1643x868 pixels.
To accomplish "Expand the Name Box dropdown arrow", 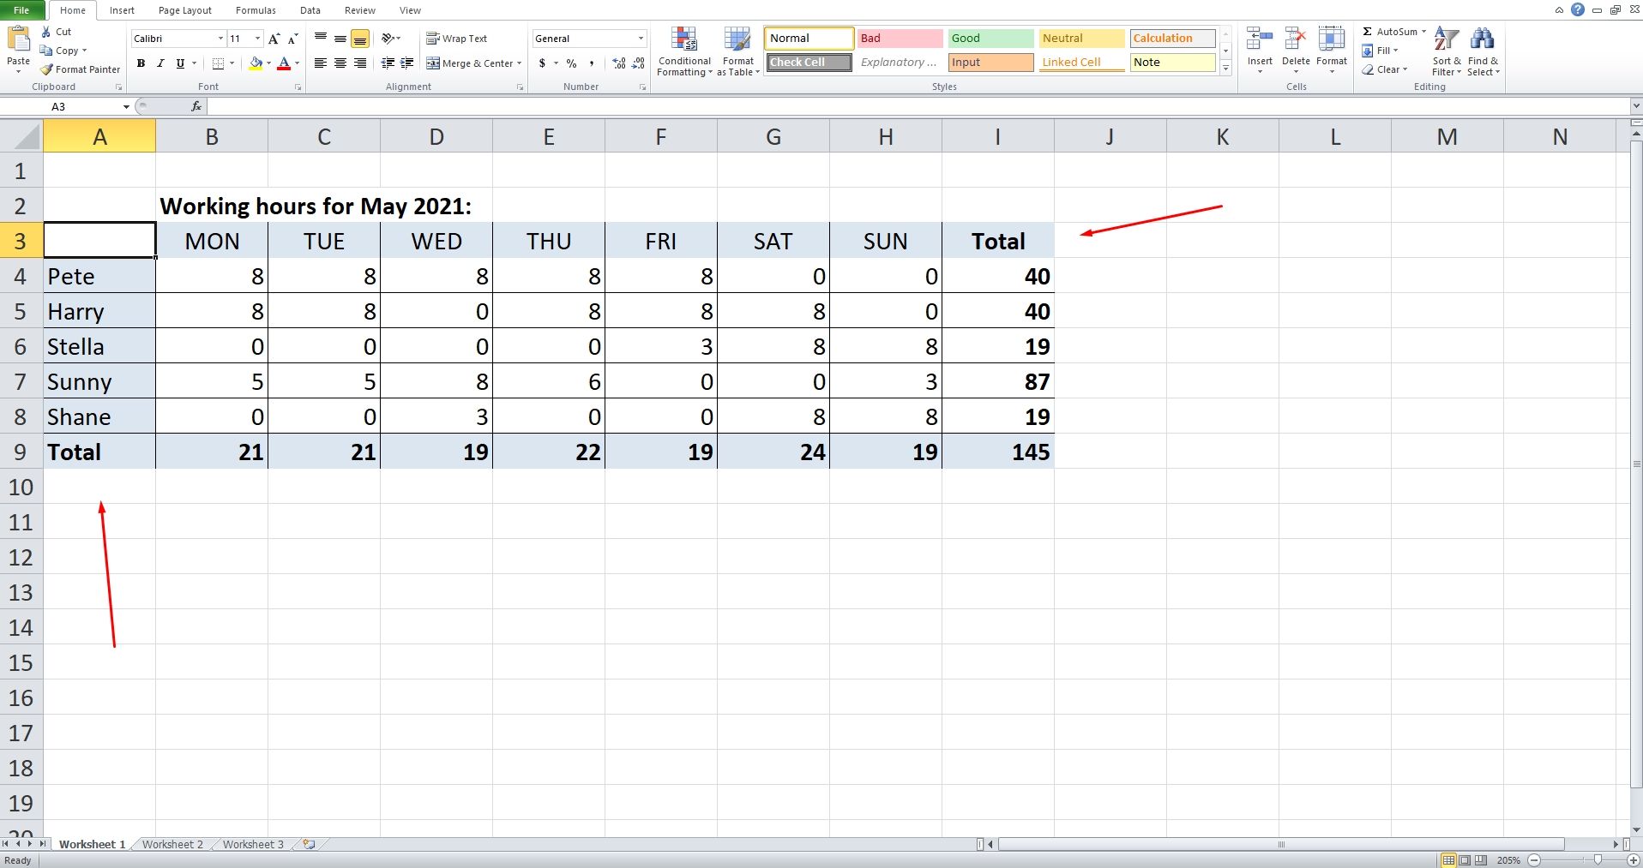I will point(126,106).
